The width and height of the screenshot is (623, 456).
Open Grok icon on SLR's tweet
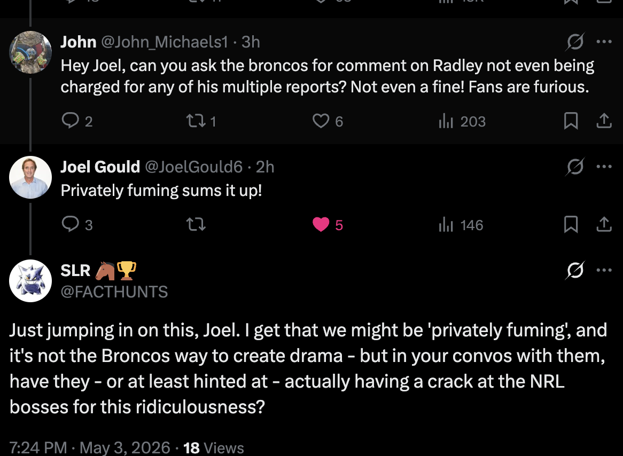pyautogui.click(x=575, y=270)
